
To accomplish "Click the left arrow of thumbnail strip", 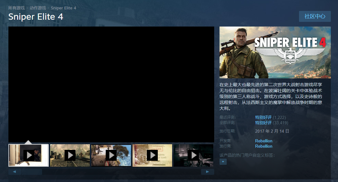I will click(x=15, y=172).
